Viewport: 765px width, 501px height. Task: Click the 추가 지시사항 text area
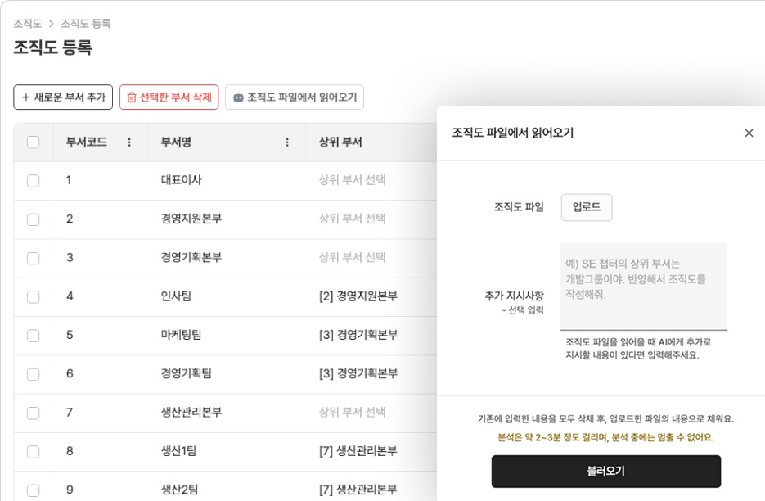click(643, 286)
